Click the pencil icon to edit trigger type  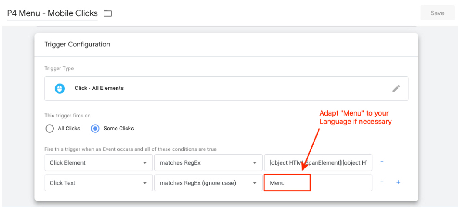click(396, 89)
